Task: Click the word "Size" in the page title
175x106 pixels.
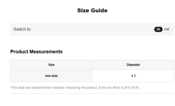Action: (83, 10)
